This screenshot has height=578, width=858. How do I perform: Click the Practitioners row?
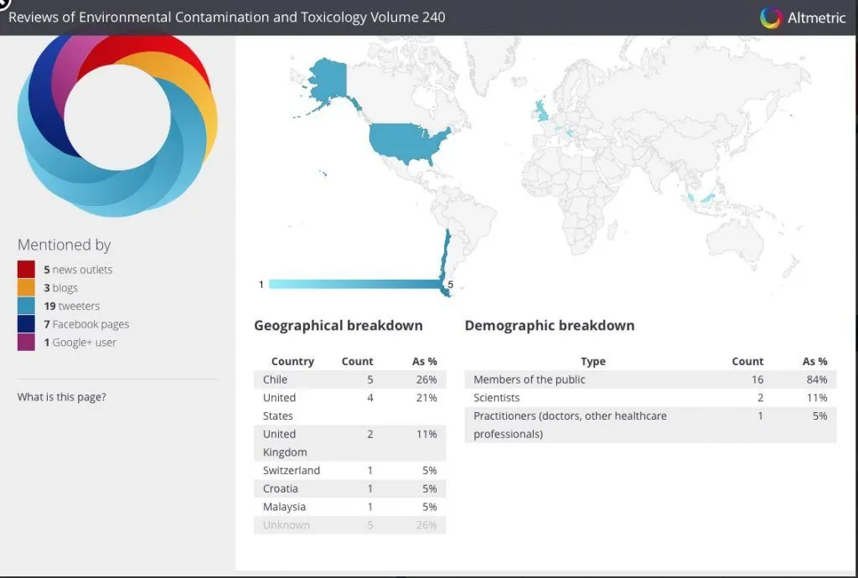click(650, 425)
